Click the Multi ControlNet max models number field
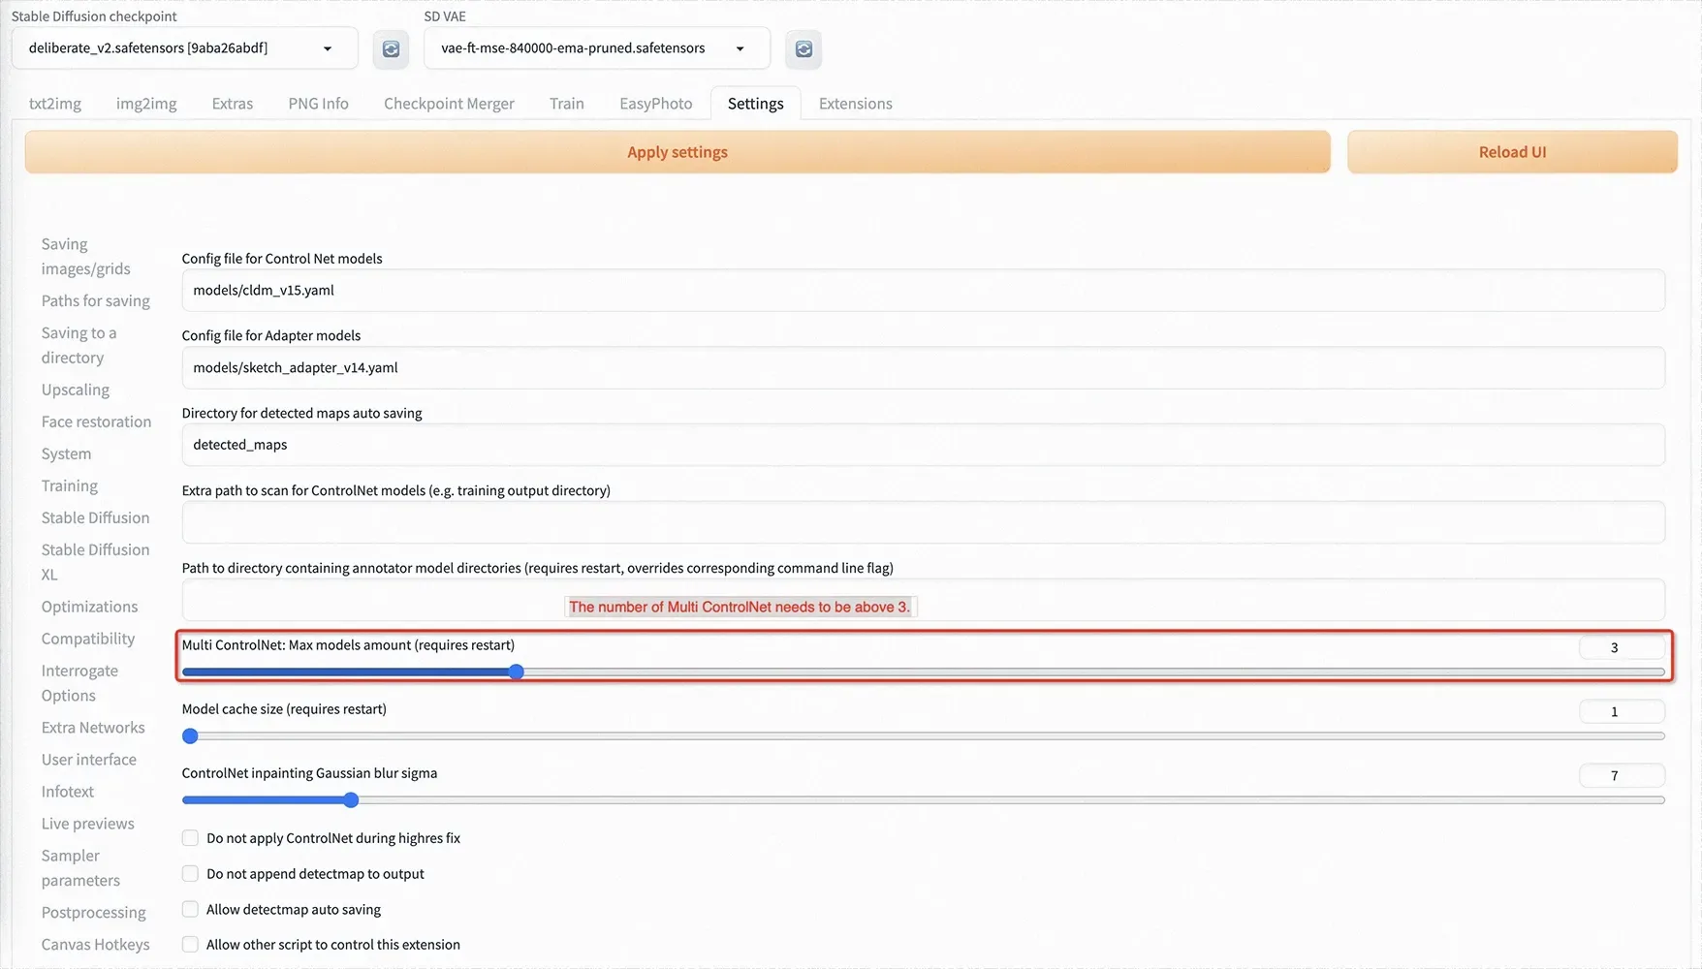Image resolution: width=1702 pixels, height=969 pixels. click(x=1622, y=647)
